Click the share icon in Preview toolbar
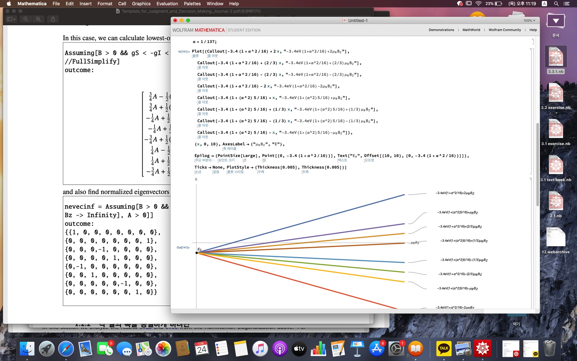Viewport: 577px width, 361px height. click(x=53, y=19)
